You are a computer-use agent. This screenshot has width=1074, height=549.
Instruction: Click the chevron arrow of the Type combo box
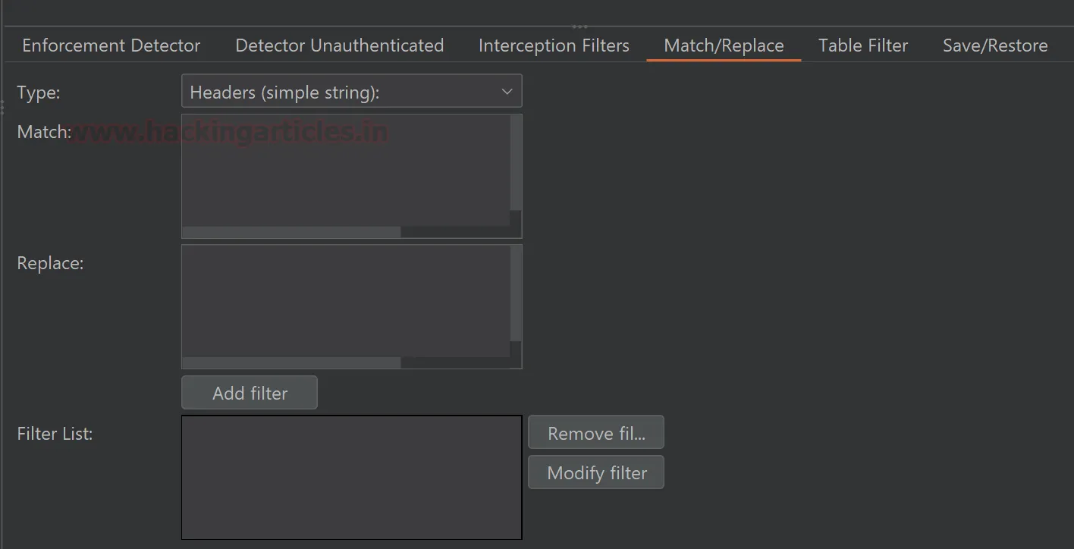507,92
